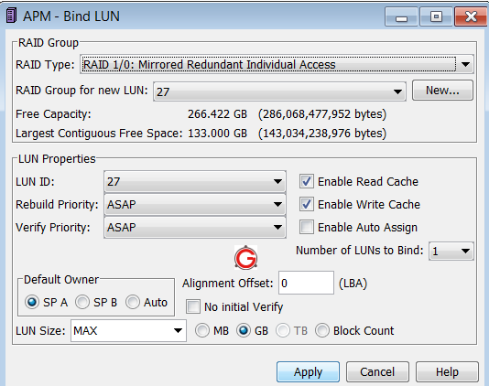Open Verify Priority dropdown
Image resolution: width=489 pixels, height=386 pixels.
click(195, 228)
